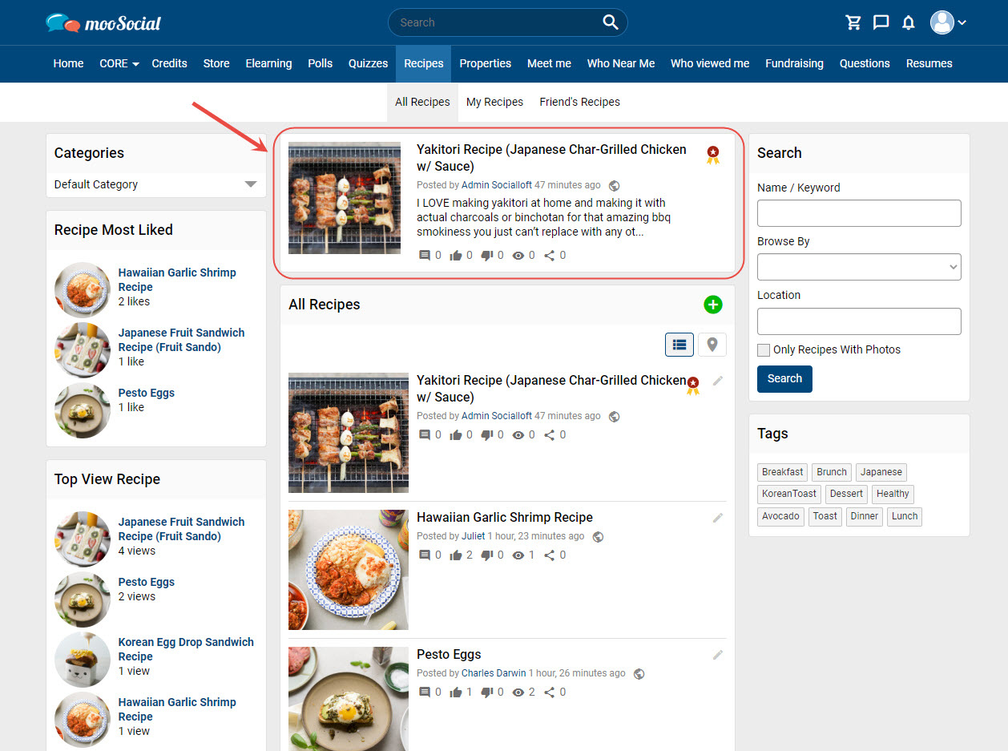
Task: Click like thumbs-up on Hawaiian Garlic Shrimp row
Action: coord(456,555)
